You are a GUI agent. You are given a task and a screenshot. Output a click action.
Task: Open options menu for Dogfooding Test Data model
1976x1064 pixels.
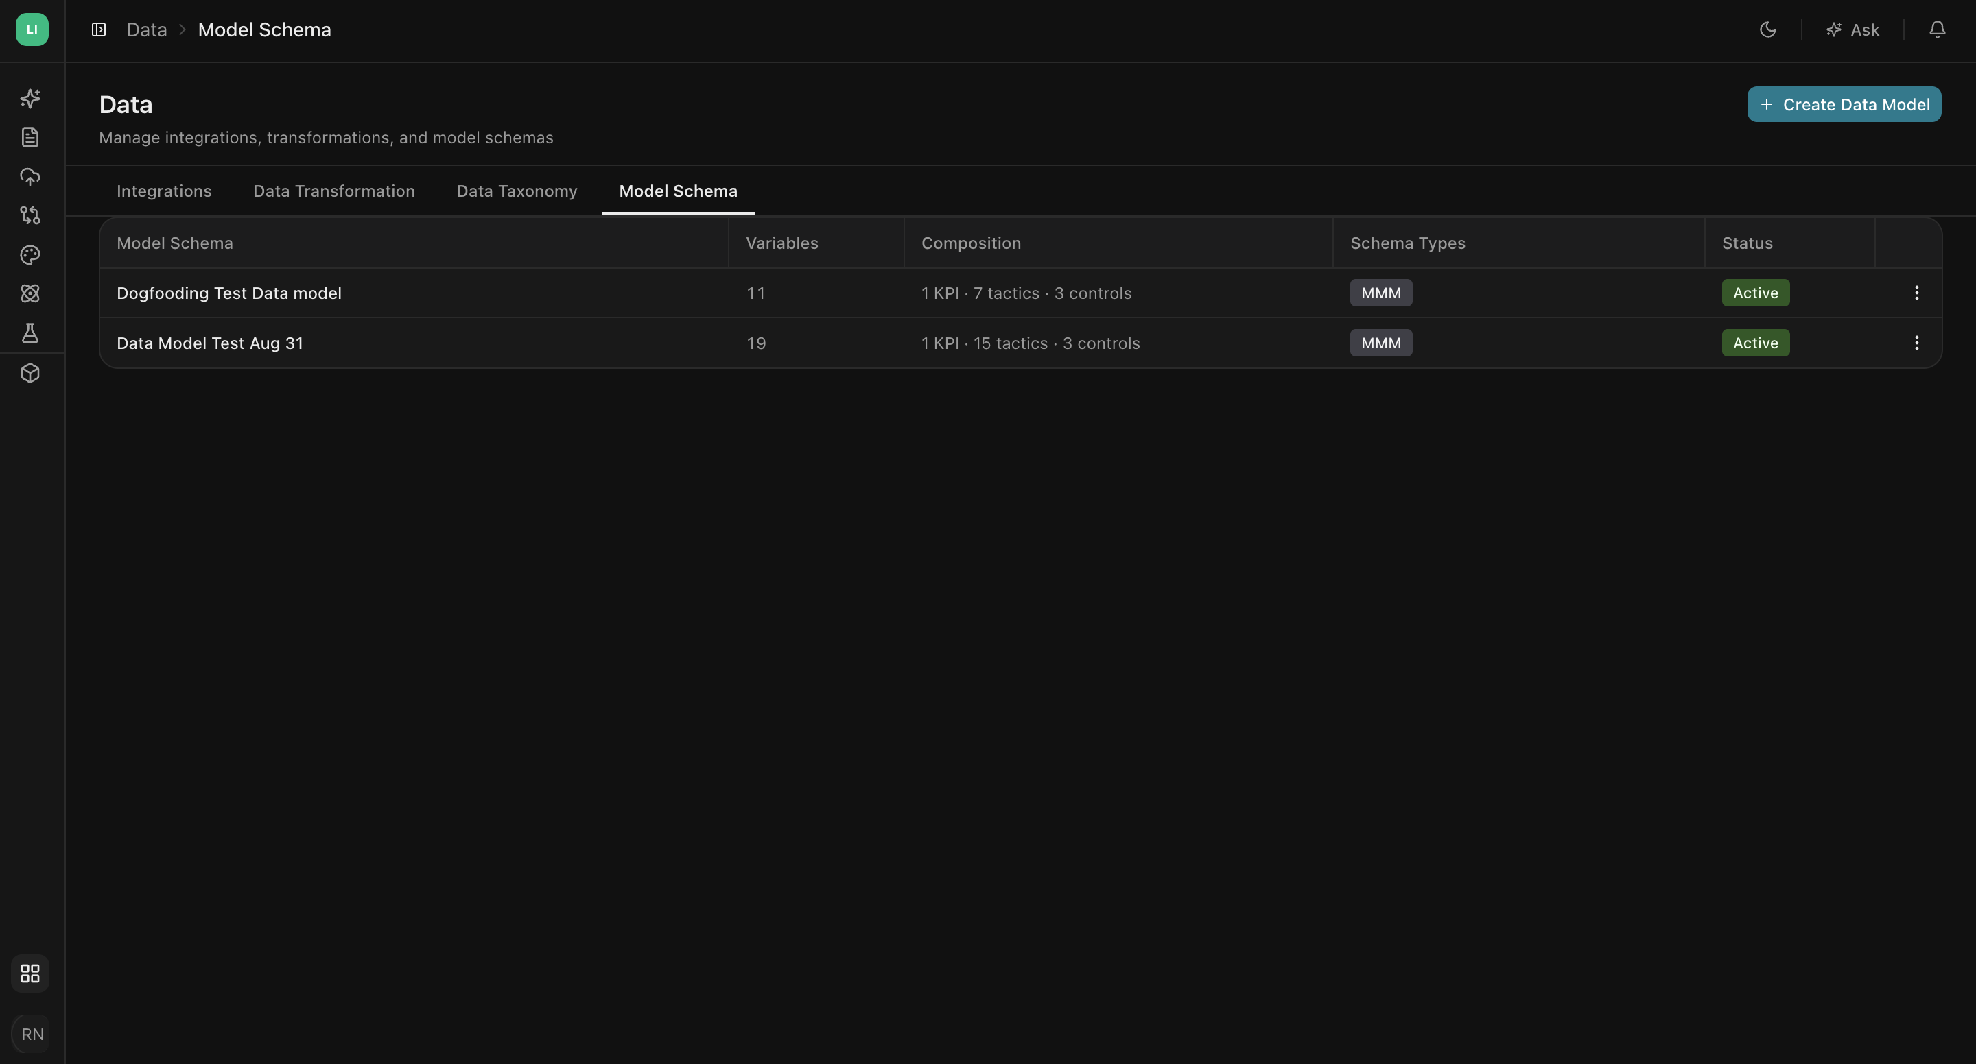coord(1916,293)
